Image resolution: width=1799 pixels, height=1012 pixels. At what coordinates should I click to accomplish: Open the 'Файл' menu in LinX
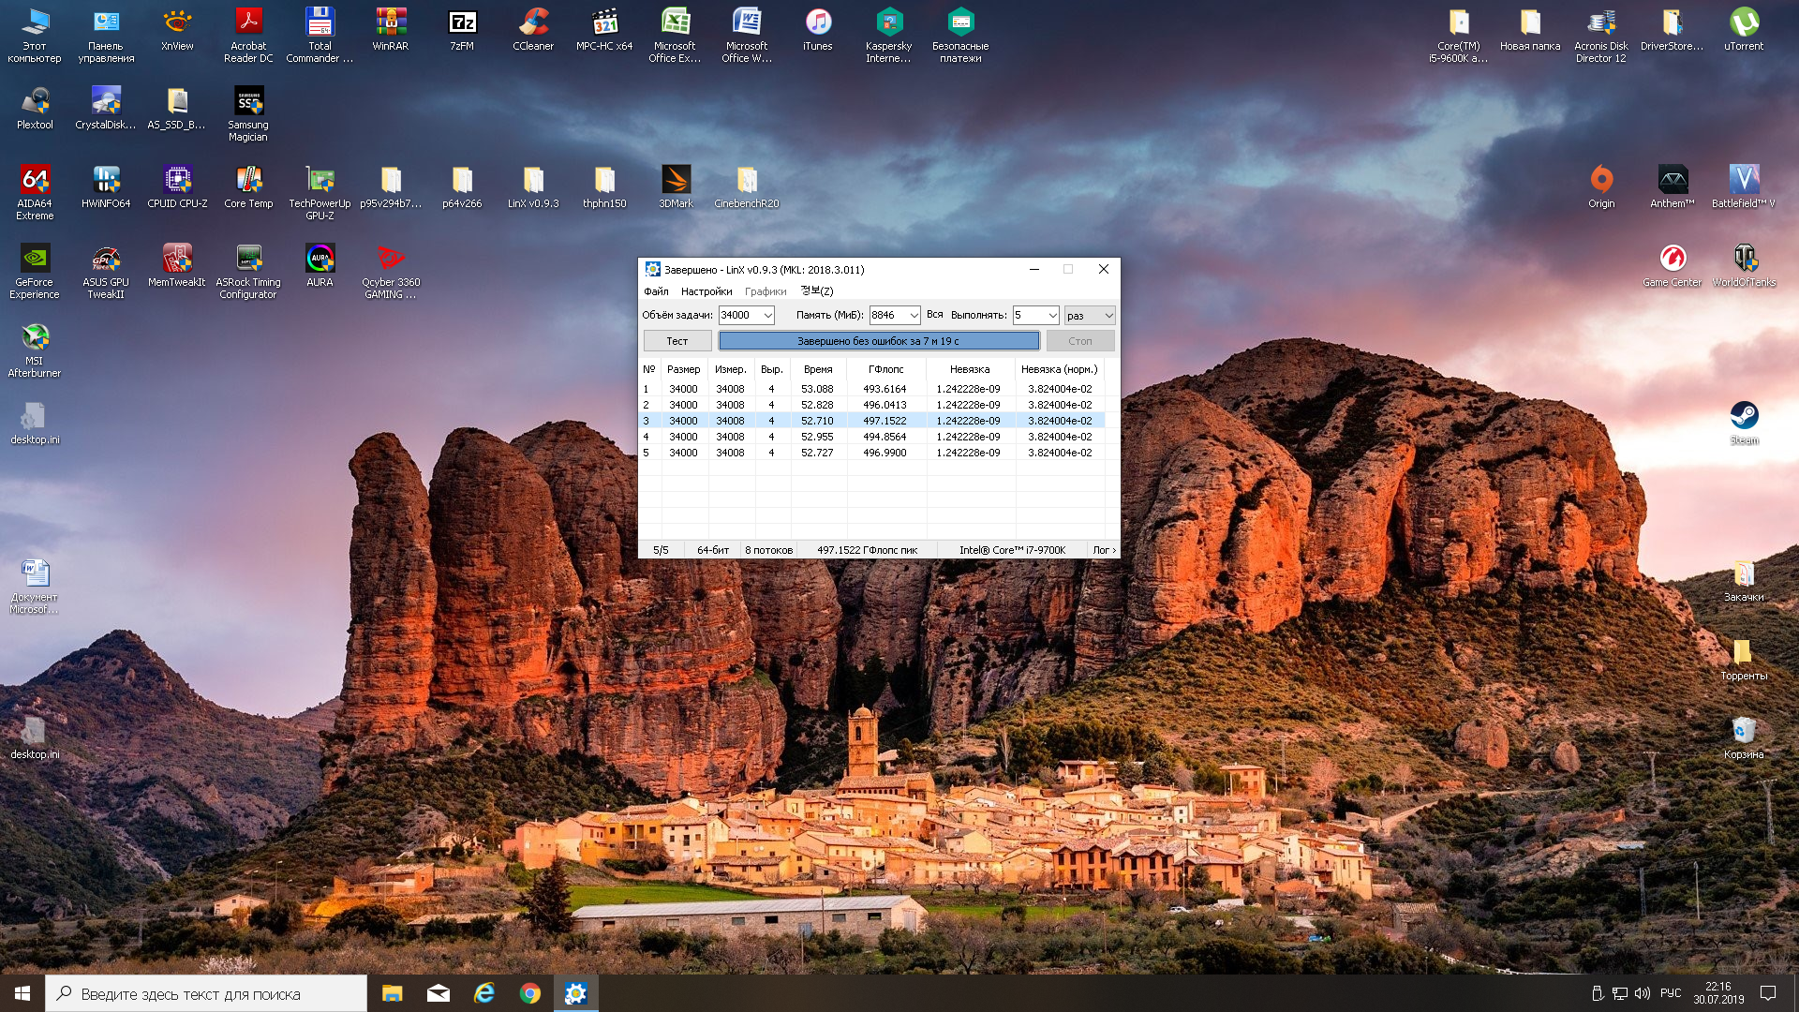(x=656, y=291)
